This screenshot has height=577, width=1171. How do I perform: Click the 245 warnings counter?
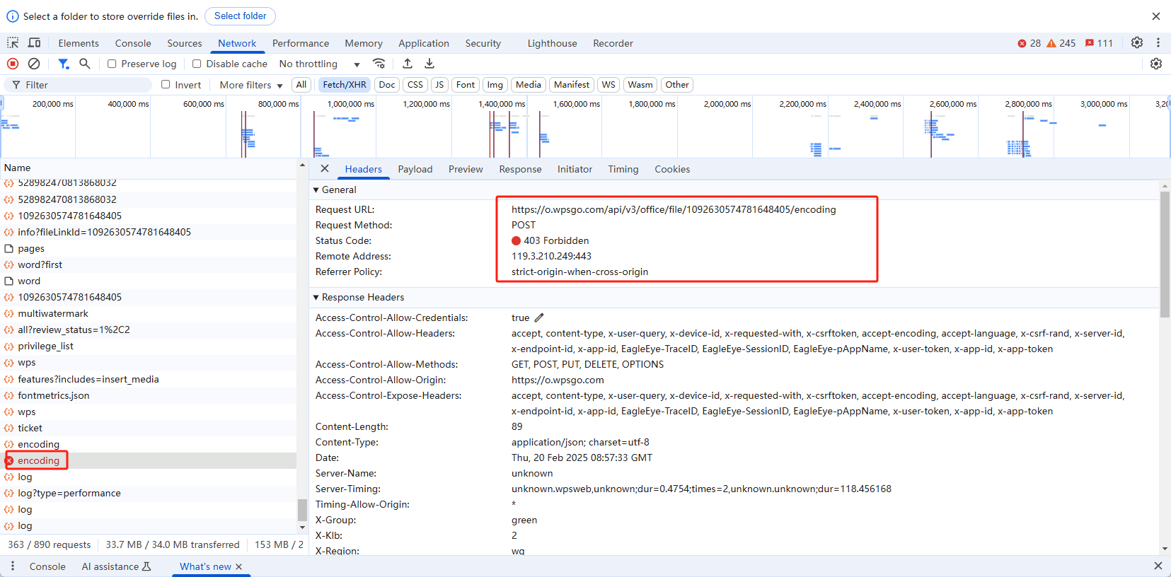tap(1061, 43)
